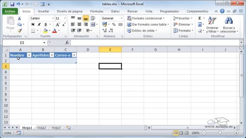
Task: Click the Format Painter brush icon
Action: [20, 31]
